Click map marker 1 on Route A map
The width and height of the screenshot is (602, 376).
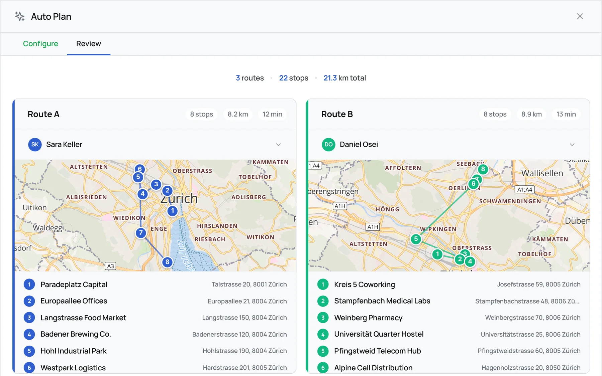point(172,211)
